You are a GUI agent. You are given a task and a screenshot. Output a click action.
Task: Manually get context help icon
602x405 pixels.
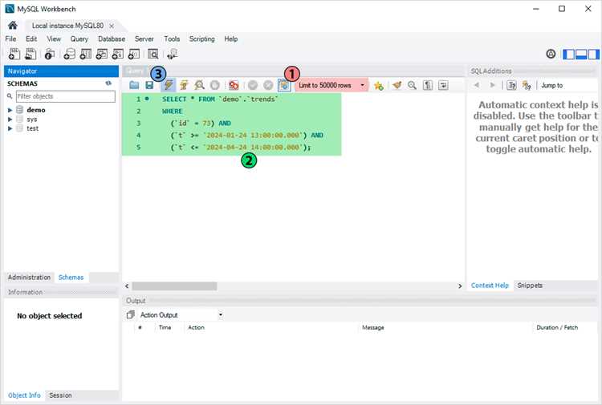coord(511,85)
